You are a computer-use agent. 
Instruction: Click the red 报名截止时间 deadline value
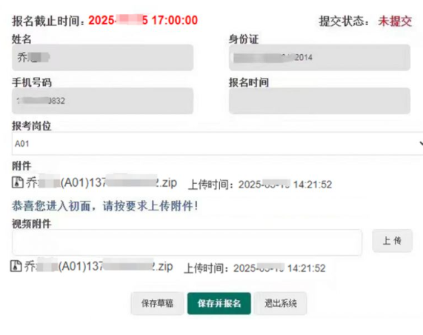(x=143, y=20)
